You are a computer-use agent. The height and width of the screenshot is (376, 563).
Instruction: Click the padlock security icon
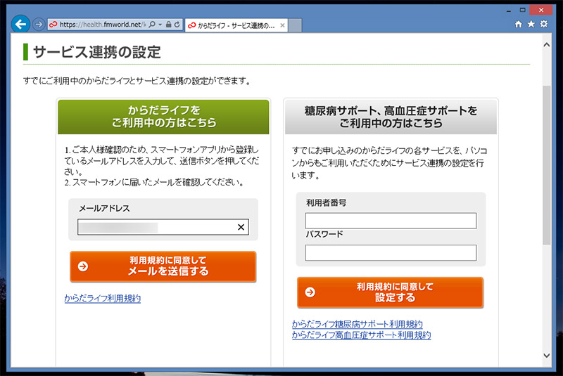[168, 24]
